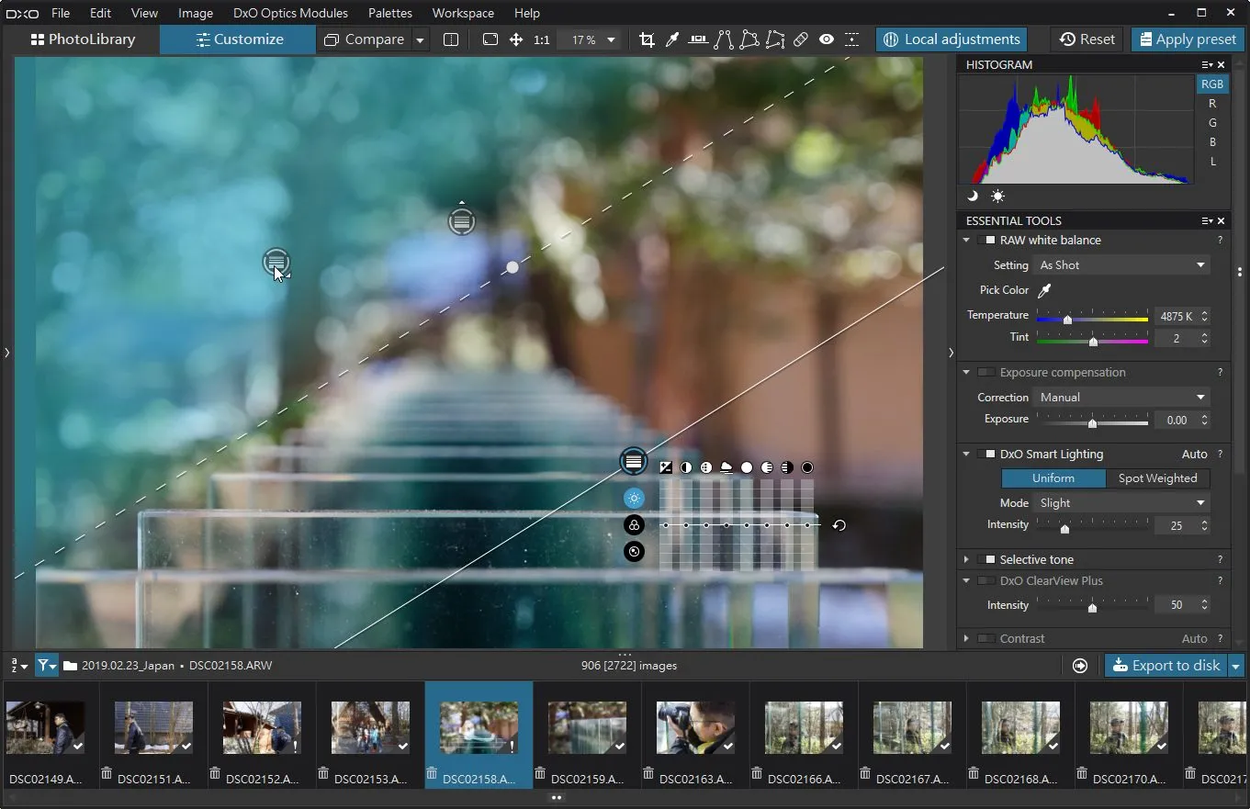The image size is (1250, 809).
Task: Open the zoom percentage dropdown
Action: (x=611, y=39)
